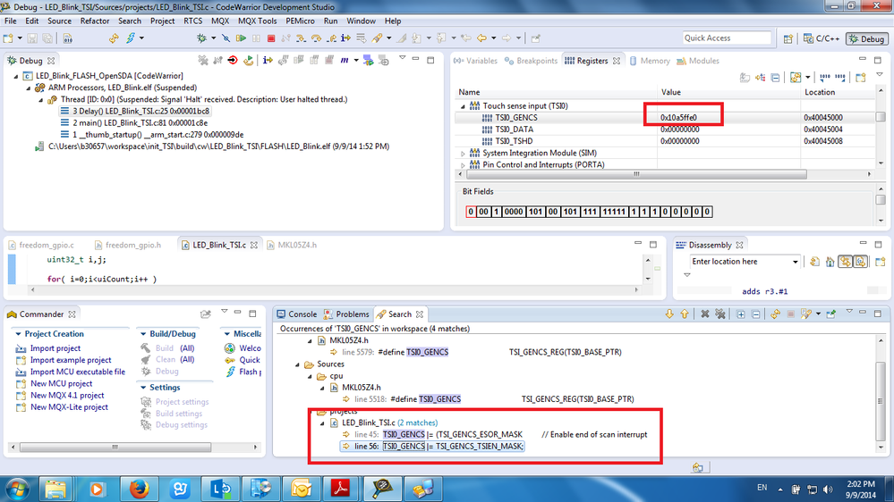
Task: Collapse the Thread [ID: 0x0] node
Action: (x=41, y=100)
